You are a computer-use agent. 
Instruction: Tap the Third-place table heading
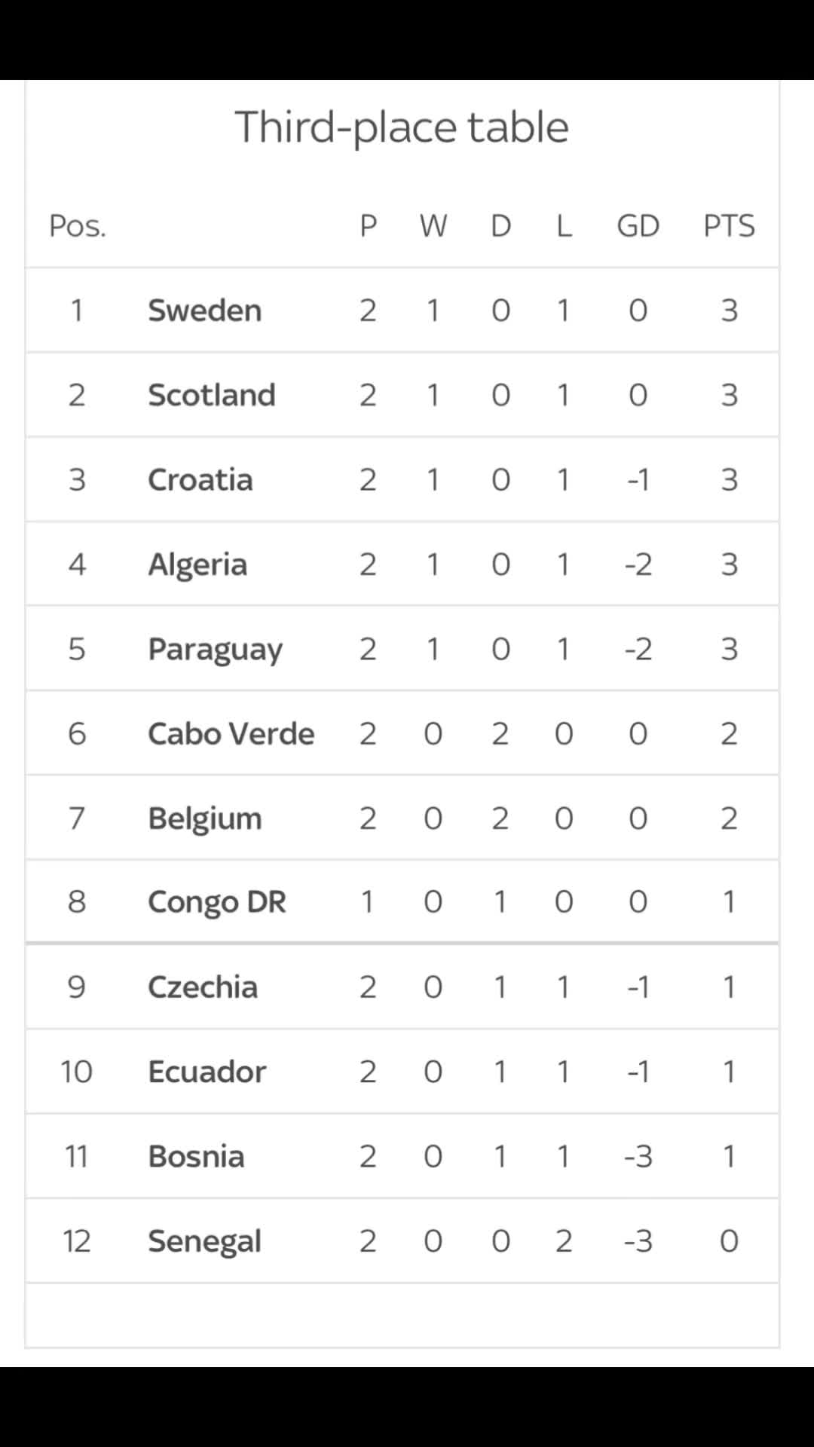(x=402, y=127)
